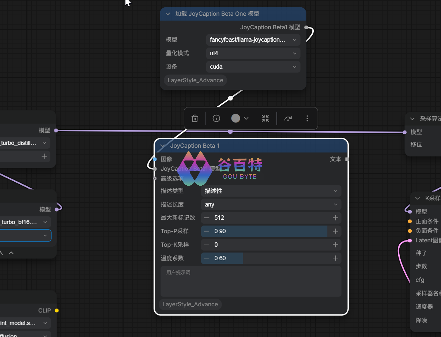Increase Top-P采样 with plus button

click(x=335, y=231)
